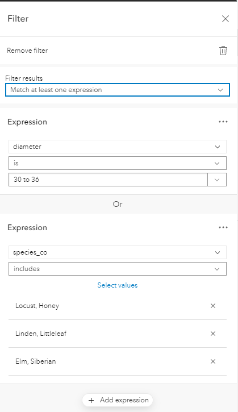Remove the Linden, Littleleaf value
238x412 pixels.
213,334
